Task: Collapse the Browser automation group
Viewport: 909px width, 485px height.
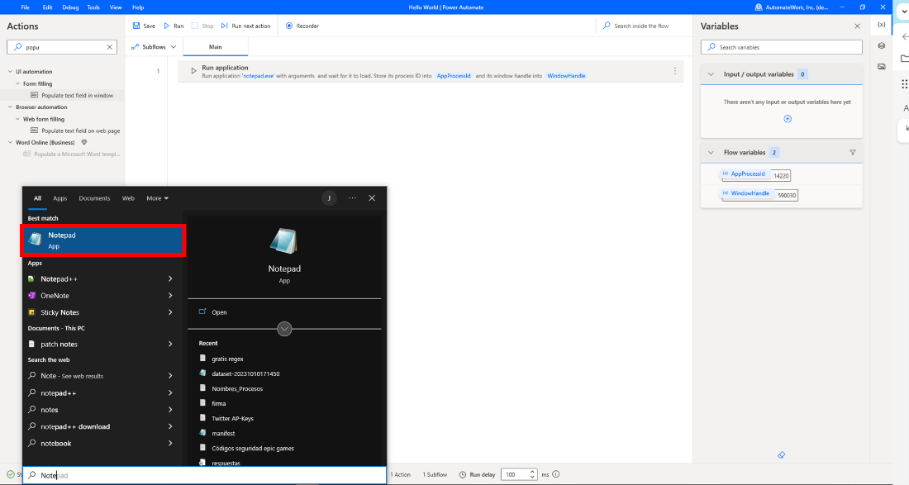Action: coord(10,107)
